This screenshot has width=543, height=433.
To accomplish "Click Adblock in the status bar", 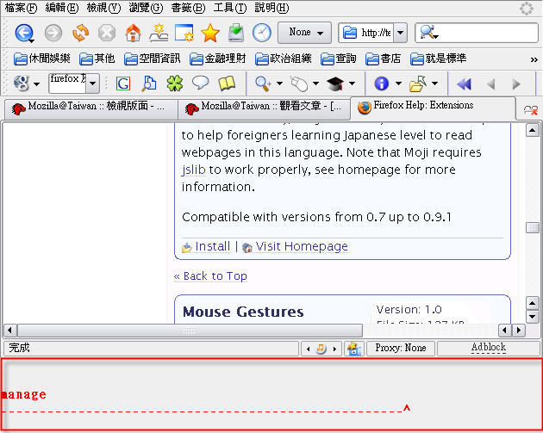I will [x=488, y=348].
